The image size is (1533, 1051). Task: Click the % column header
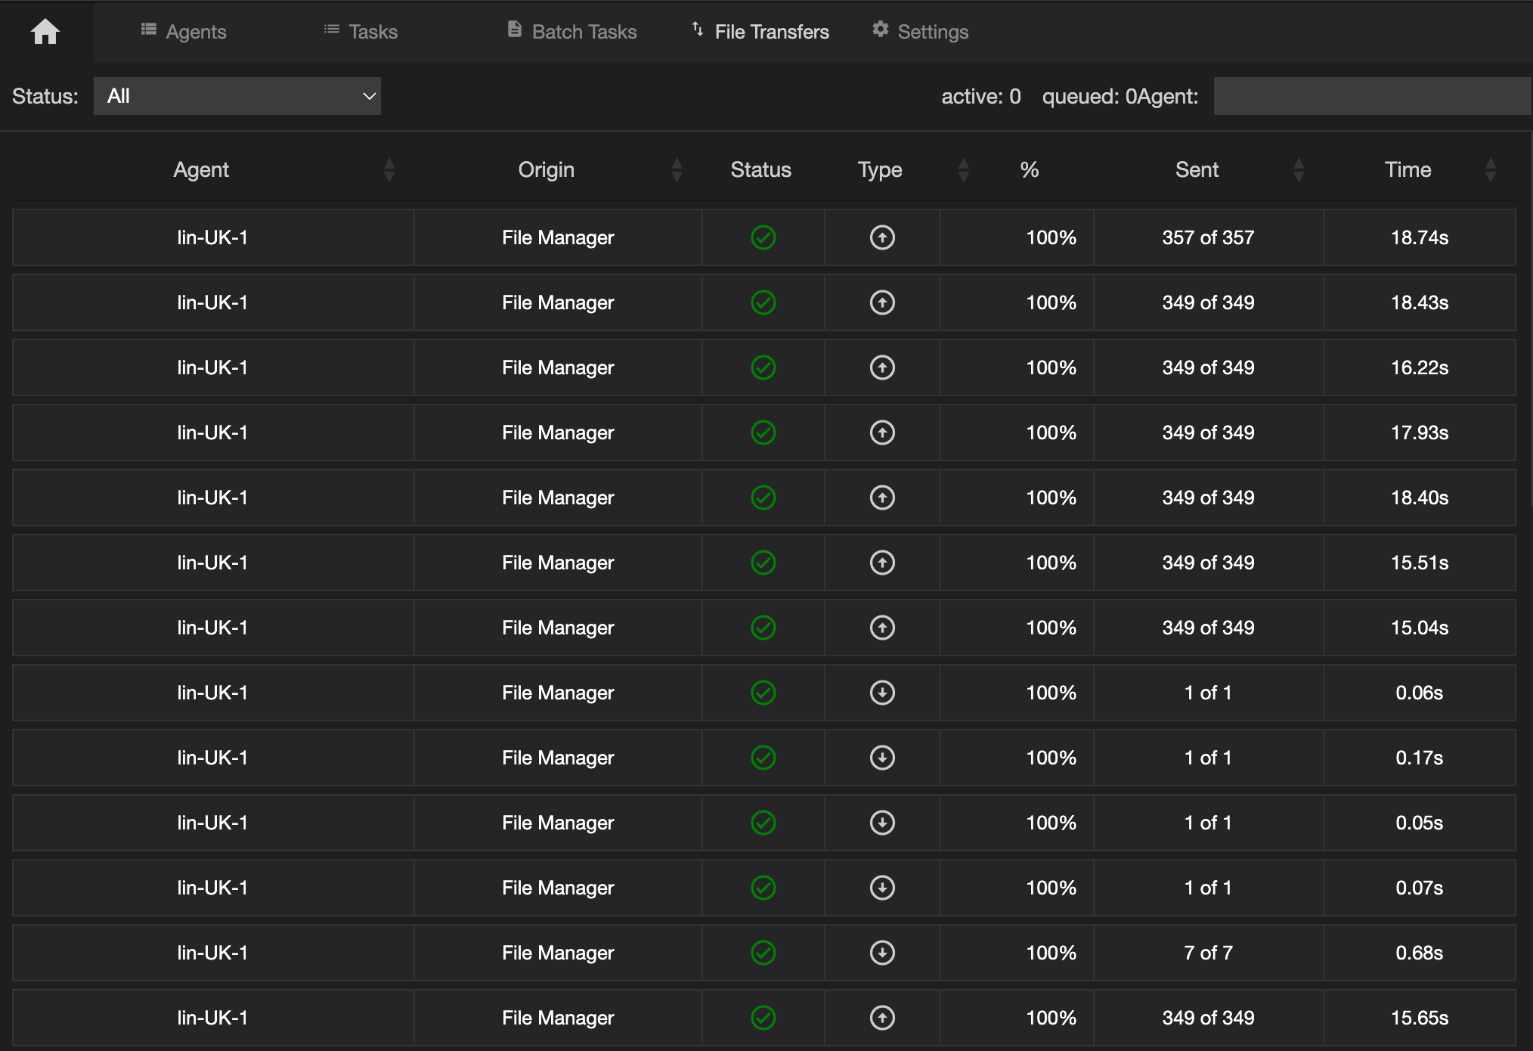(x=1030, y=170)
